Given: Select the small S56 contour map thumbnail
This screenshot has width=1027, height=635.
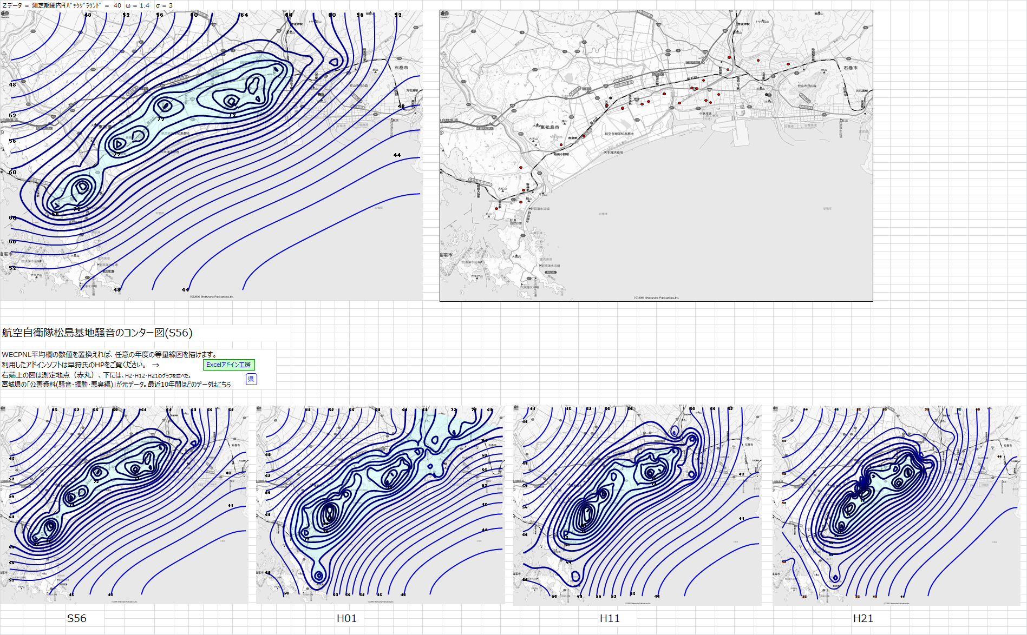Looking at the screenshot, I should (124, 505).
